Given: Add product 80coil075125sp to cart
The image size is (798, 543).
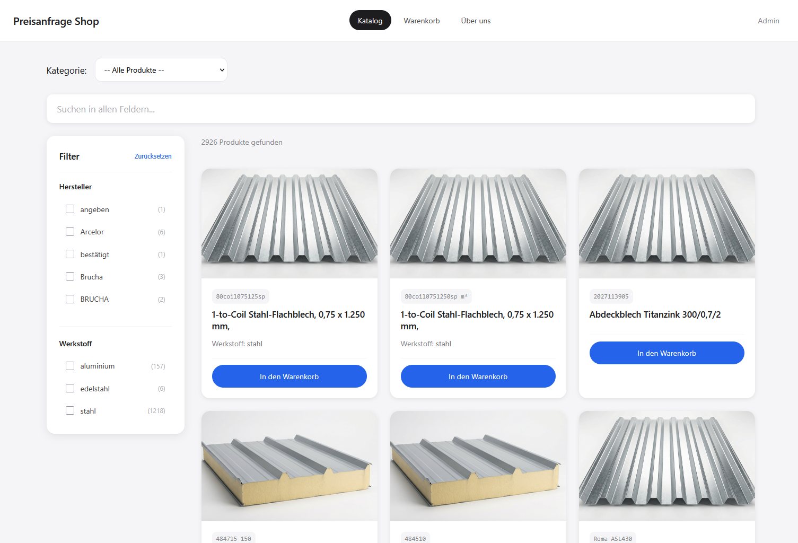Looking at the screenshot, I should pos(289,376).
